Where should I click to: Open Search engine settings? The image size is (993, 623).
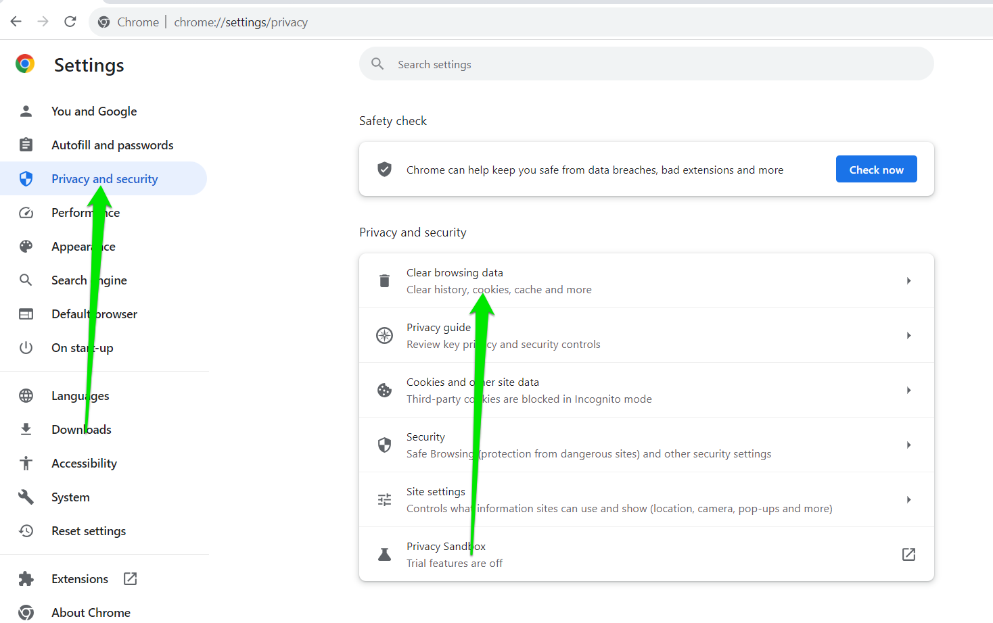(x=103, y=280)
